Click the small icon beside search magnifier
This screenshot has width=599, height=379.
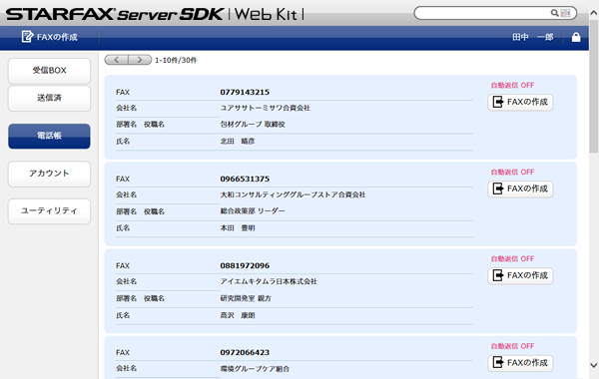[565, 13]
